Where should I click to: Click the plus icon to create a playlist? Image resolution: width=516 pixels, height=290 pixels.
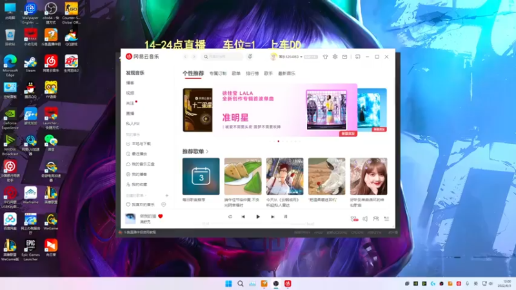pos(167,195)
